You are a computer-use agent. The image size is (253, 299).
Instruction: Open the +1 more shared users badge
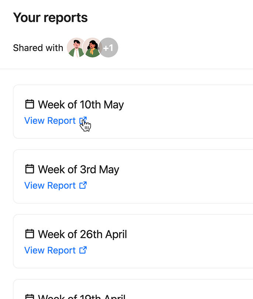tap(108, 48)
